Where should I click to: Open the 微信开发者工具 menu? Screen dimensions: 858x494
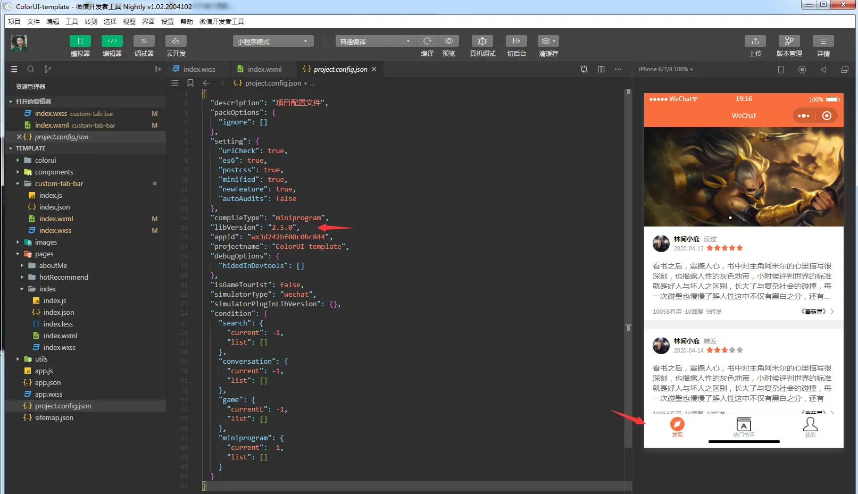[222, 21]
